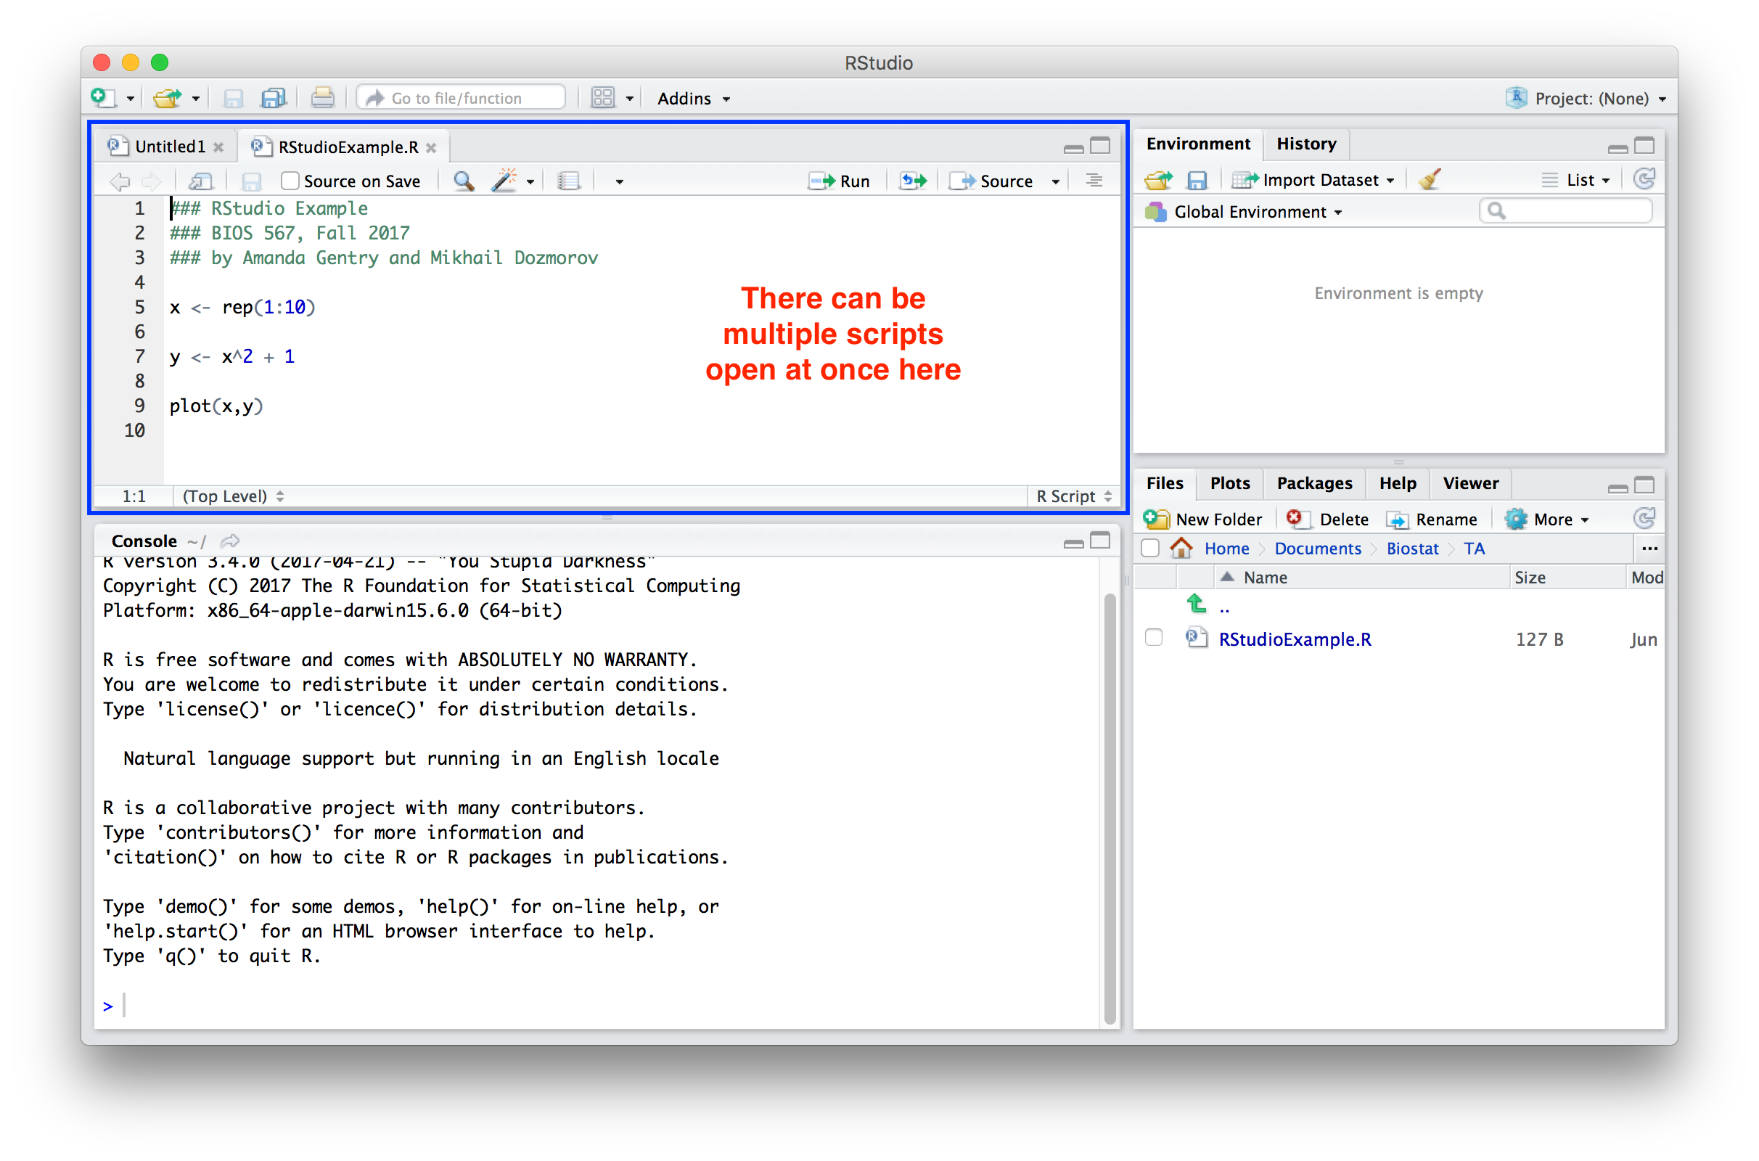Click the broom to clear environment objects
This screenshot has height=1161, width=1759.
click(x=1430, y=180)
